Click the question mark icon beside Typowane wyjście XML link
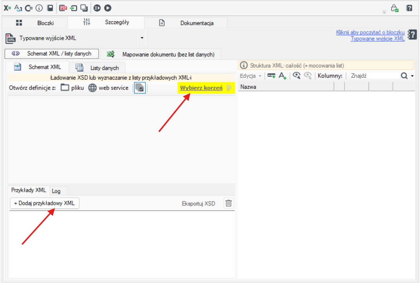This screenshot has height=283, width=420. tap(412, 35)
